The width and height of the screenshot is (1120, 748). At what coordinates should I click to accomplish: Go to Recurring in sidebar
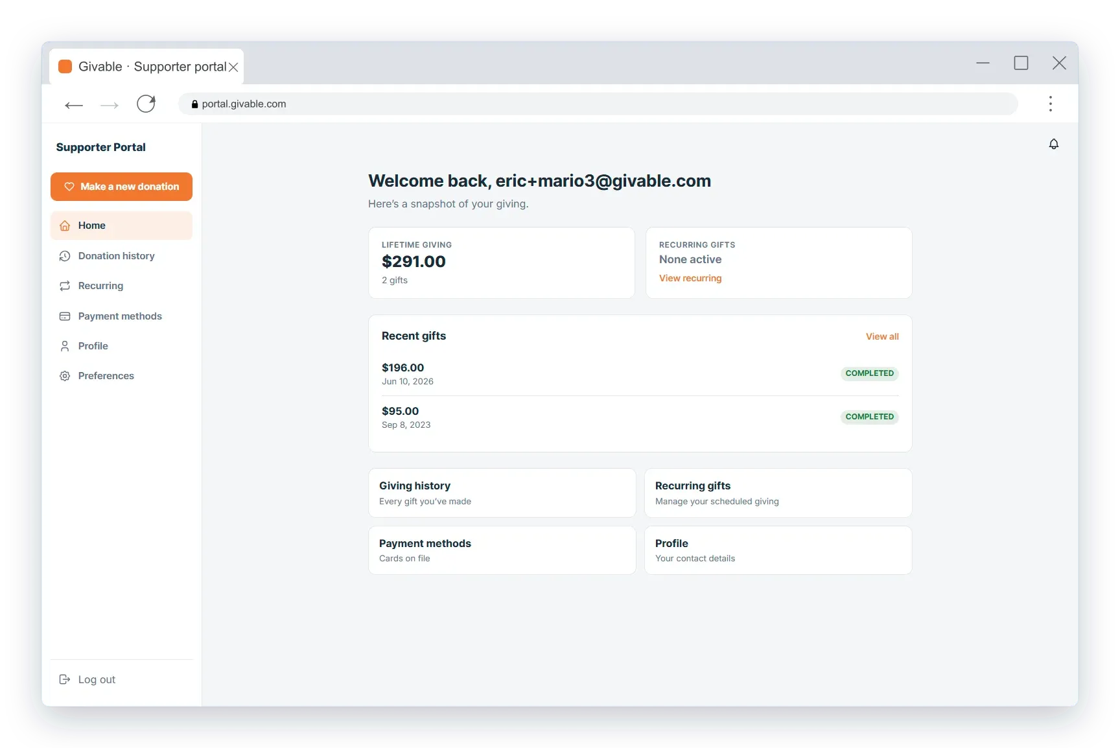(x=121, y=286)
